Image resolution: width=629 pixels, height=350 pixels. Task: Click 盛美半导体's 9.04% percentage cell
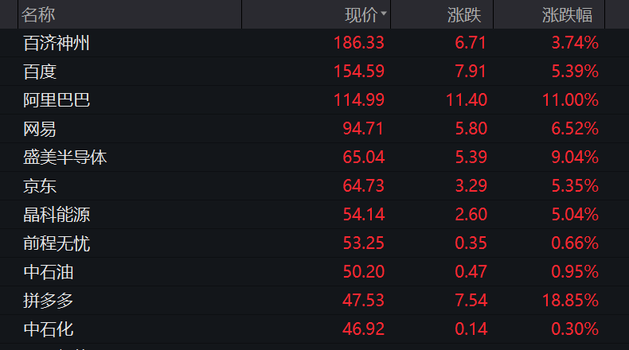coord(575,157)
